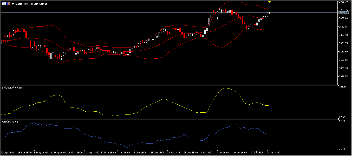This screenshot has width=352, height=156.
Task: Click the 141.947 StdDev scale maximum
Action: pos(343,87)
